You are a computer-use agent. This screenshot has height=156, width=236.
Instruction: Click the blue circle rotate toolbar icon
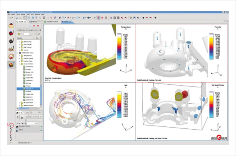click(x=29, y=18)
